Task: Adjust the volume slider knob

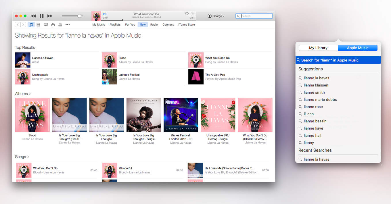Action: [79, 16]
